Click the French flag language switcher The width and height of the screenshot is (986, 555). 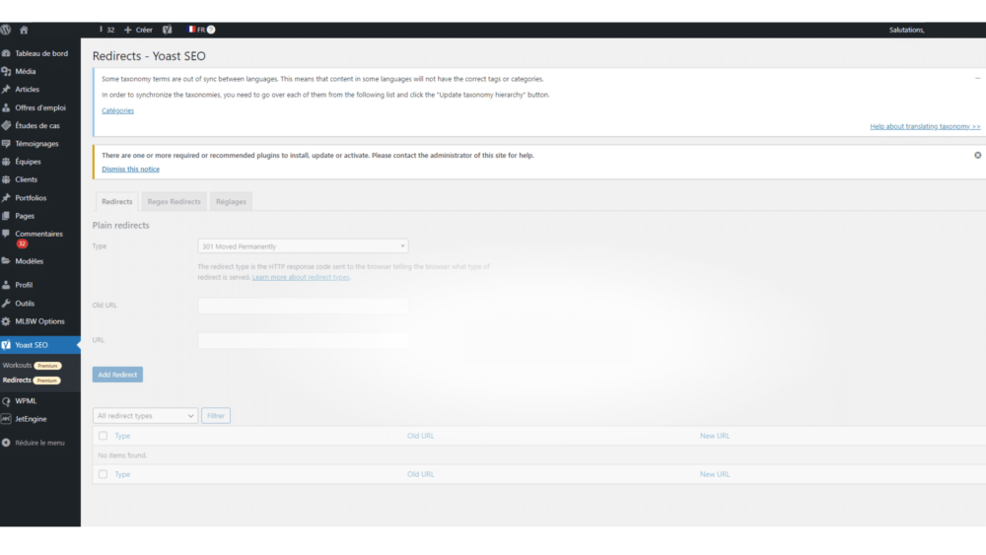192,29
